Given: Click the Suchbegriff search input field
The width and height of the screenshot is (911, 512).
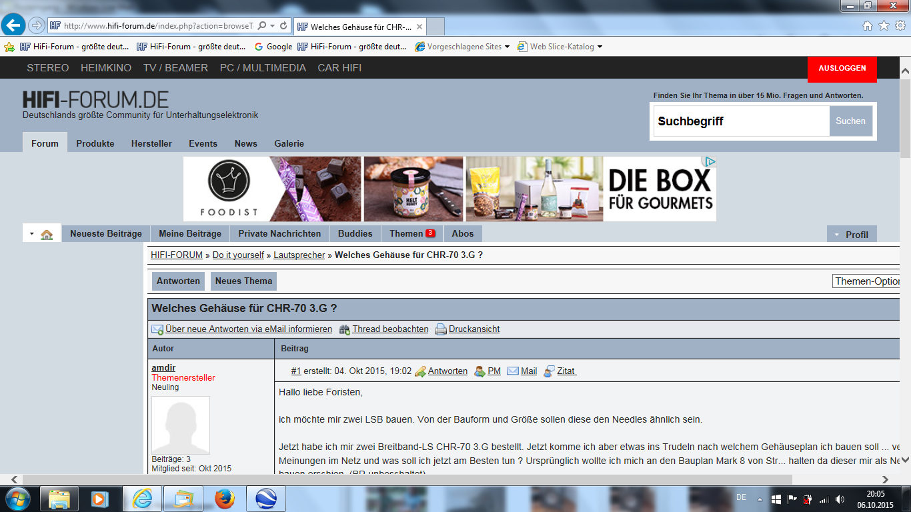Looking at the screenshot, I should pyautogui.click(x=741, y=121).
